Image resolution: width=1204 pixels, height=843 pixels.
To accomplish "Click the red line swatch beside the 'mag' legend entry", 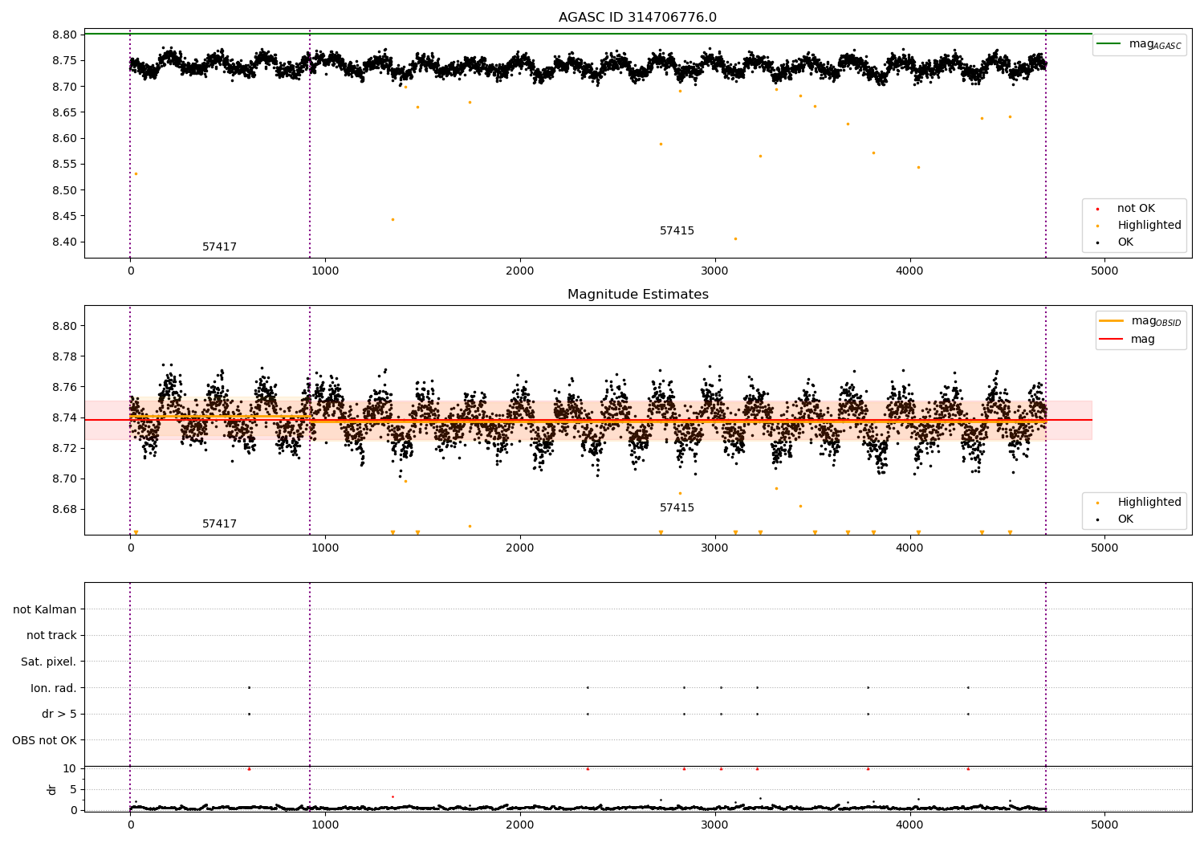I will (1112, 340).
